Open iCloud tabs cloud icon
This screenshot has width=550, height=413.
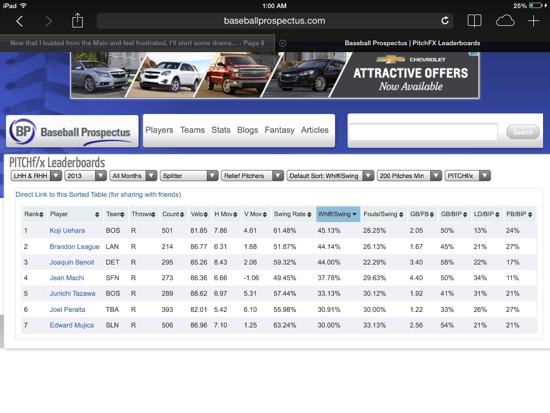tap(505, 21)
